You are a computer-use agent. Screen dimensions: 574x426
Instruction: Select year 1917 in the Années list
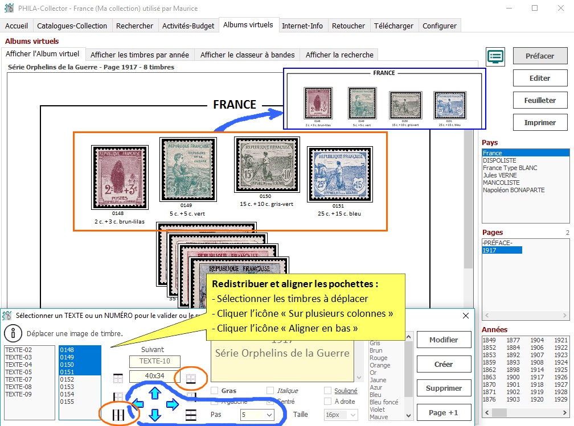point(537,377)
